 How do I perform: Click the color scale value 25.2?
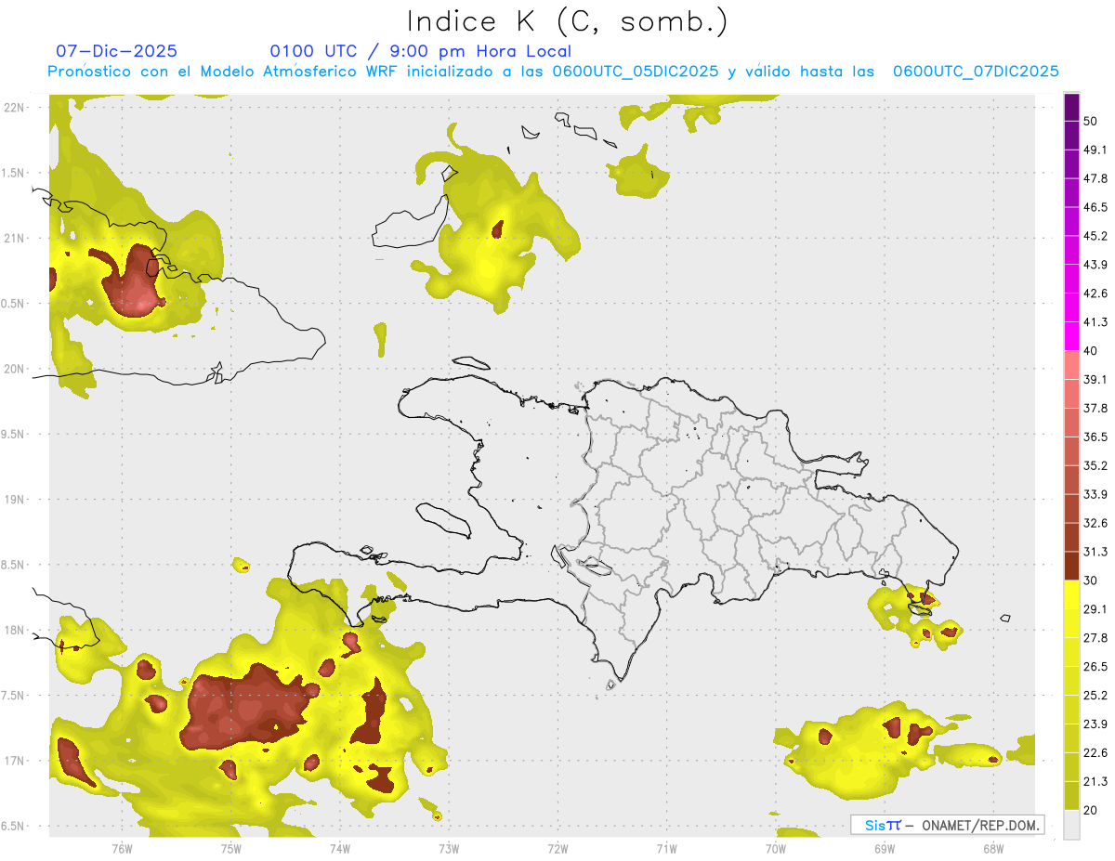1095,696
